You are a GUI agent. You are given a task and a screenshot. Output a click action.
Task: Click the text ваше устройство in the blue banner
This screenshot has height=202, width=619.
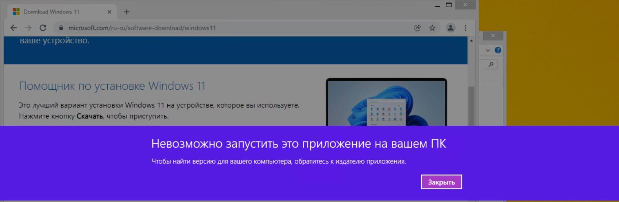[x=54, y=40]
